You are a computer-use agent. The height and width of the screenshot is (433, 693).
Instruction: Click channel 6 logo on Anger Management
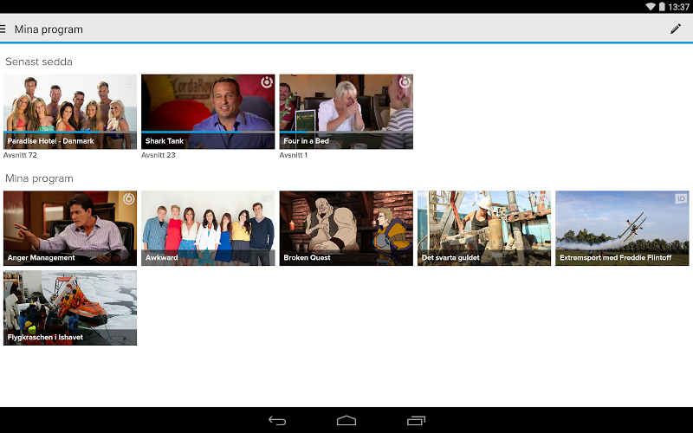click(128, 199)
